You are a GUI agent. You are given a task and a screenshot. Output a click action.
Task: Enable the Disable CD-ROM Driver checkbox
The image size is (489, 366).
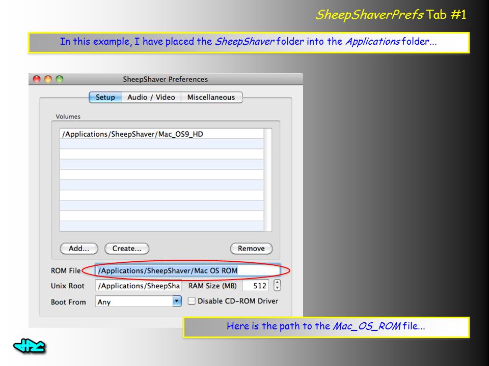(x=192, y=301)
